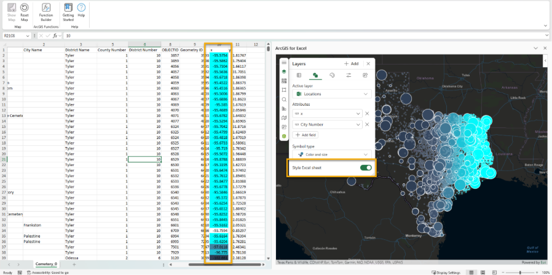Collapse map side panel arrow
Screen dimensions: 552x275
click(x=545, y=60)
